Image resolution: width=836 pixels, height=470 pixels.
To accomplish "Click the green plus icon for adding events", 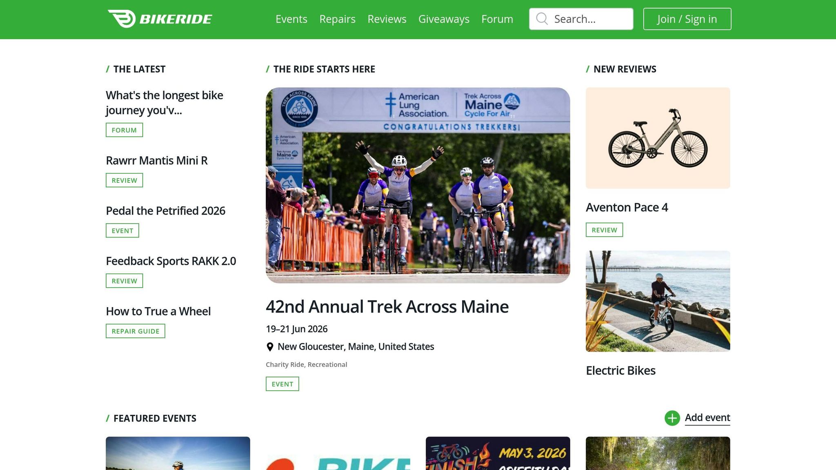I will (672, 418).
